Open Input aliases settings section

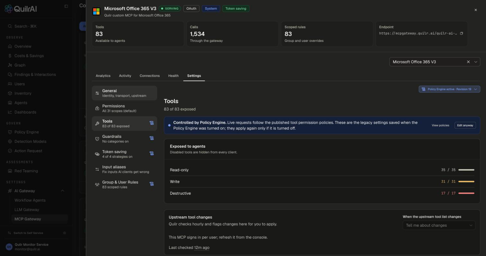124,169
